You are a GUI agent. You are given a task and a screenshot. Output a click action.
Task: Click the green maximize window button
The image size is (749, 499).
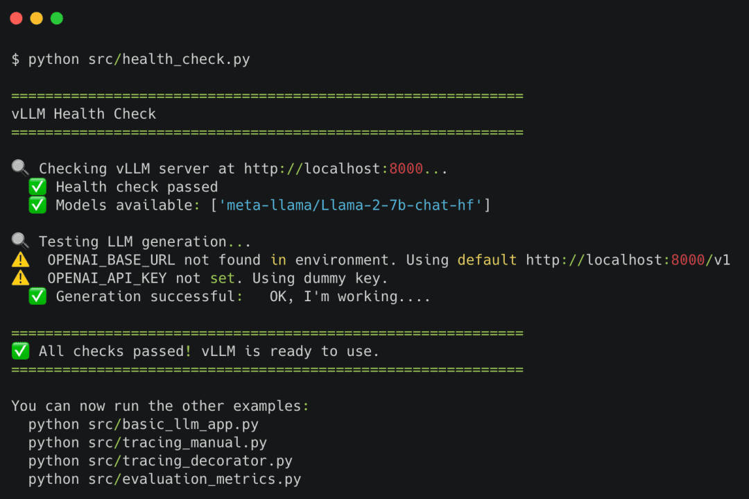pos(57,18)
